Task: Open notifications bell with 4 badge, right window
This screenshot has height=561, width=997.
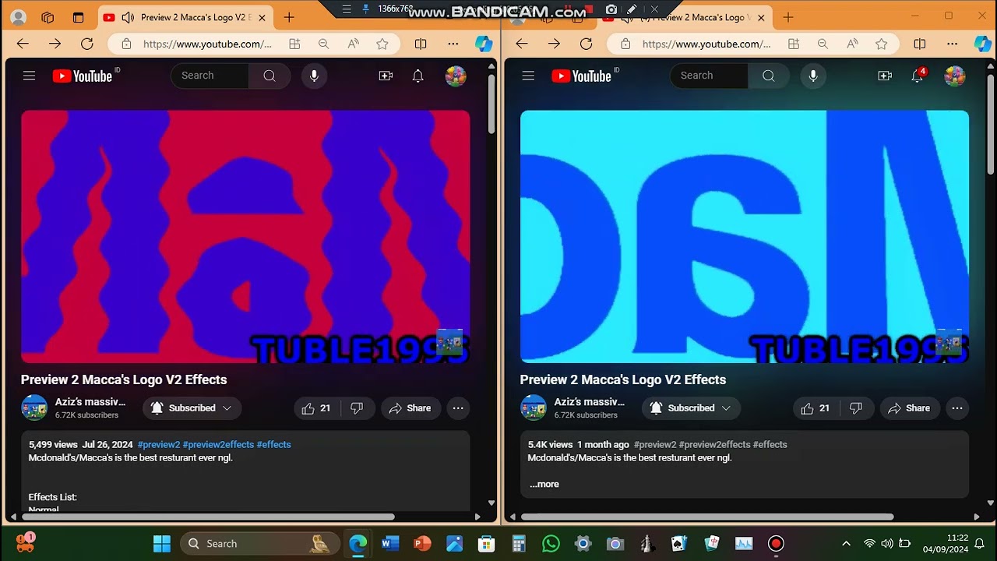Action: (918, 76)
